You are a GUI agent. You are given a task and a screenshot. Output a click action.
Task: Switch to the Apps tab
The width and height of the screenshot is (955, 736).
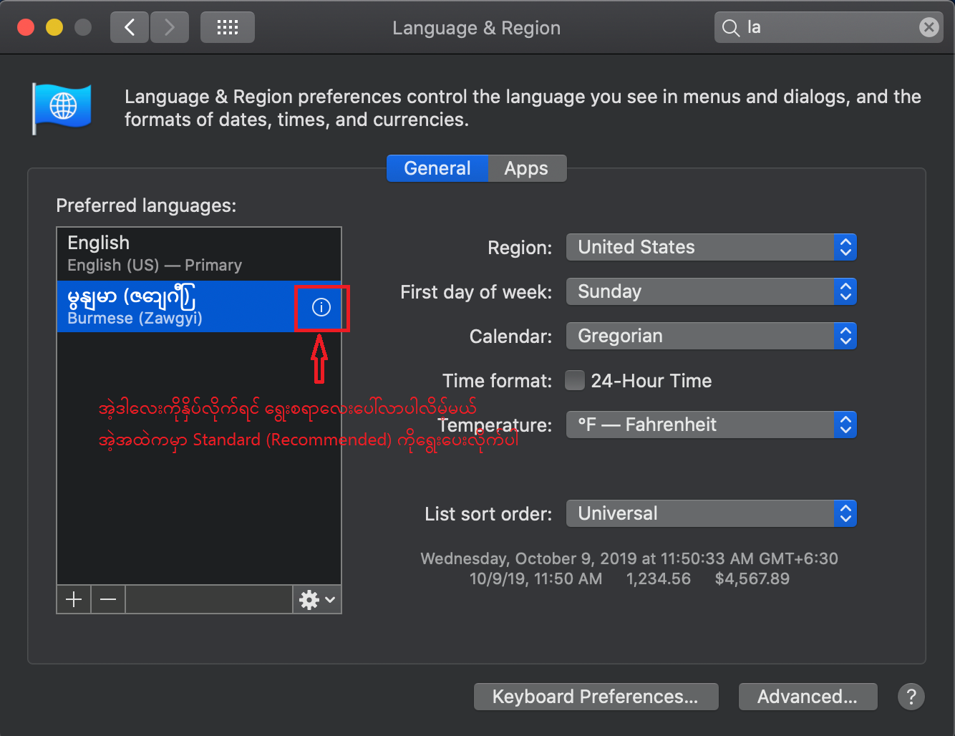(x=526, y=168)
